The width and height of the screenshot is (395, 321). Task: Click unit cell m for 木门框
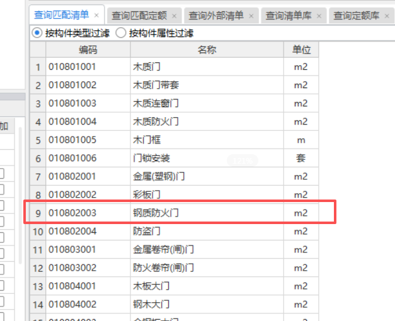pos(301,140)
